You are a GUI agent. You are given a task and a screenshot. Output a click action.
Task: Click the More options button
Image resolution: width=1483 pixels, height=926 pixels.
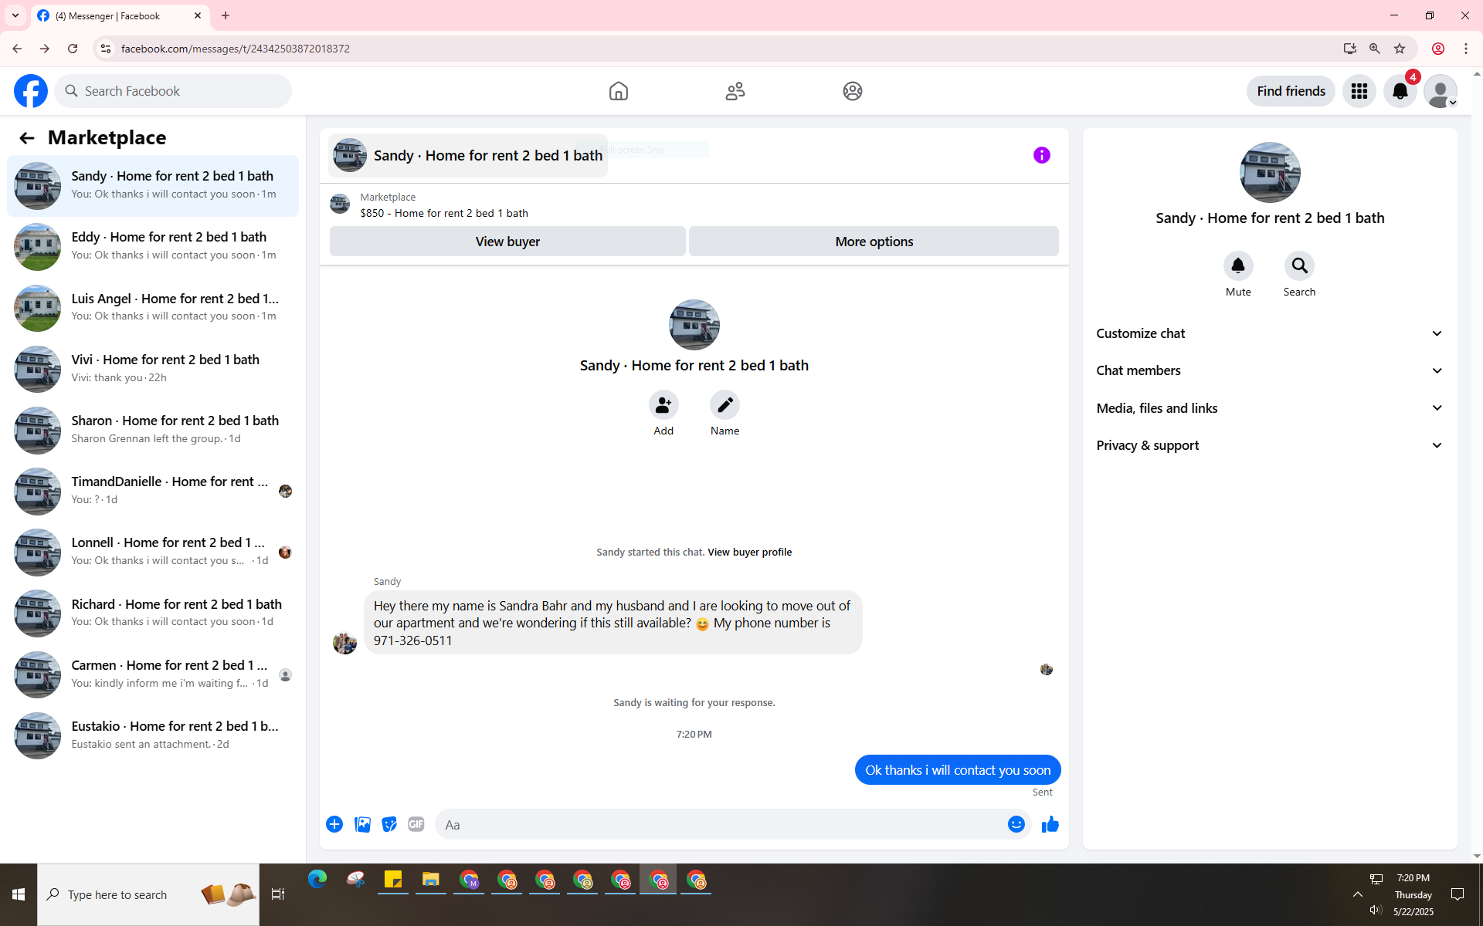tap(874, 242)
